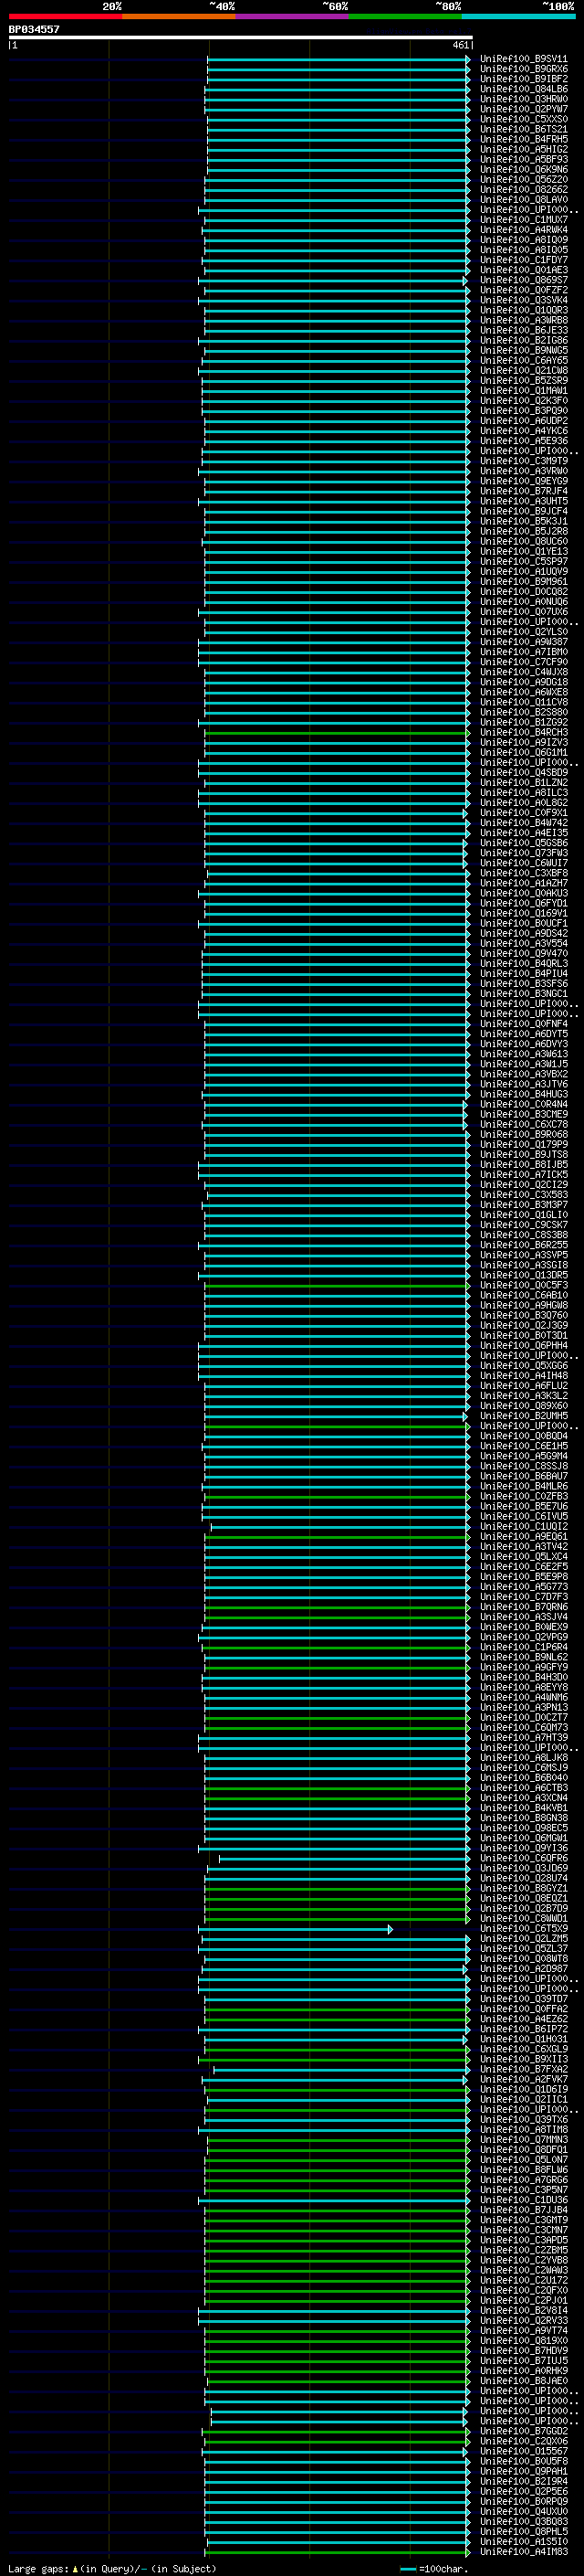Click the purple ~60% identity legend segment
The height and width of the screenshot is (2576, 584).
point(291,16)
